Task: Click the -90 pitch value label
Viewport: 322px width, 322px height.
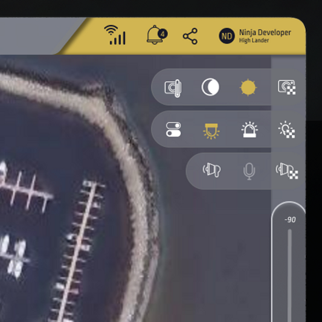Action: click(x=290, y=220)
